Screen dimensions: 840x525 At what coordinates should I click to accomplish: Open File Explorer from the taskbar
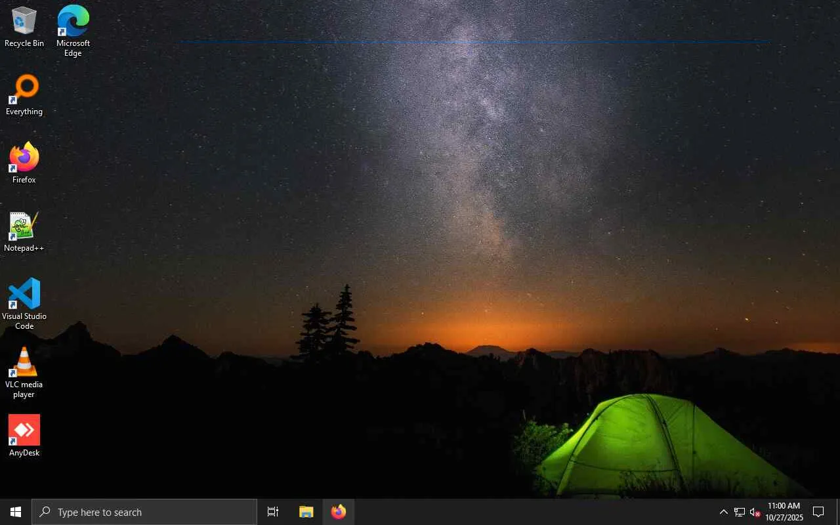click(x=306, y=512)
